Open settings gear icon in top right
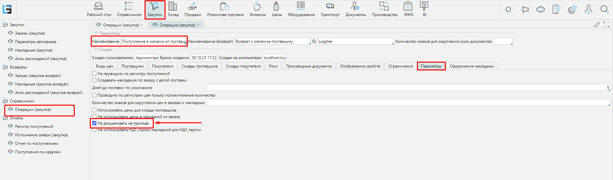This screenshot has height=180, width=613. pos(572,9)
